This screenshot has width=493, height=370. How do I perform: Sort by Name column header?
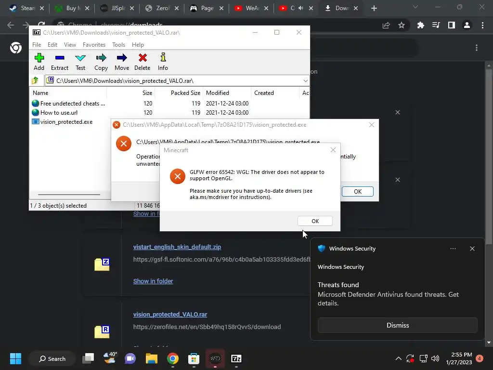[x=68, y=93]
